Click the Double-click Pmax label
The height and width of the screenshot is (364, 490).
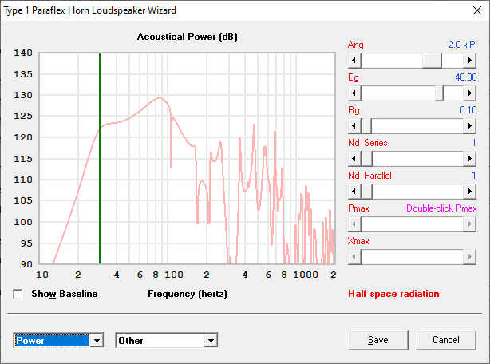click(x=441, y=208)
